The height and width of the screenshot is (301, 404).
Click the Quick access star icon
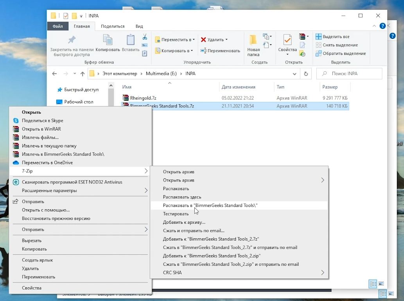coord(60,90)
